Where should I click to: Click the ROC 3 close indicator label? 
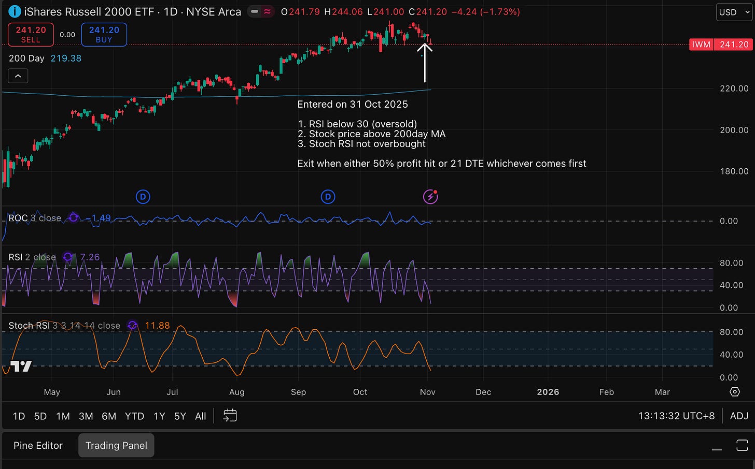pos(35,218)
